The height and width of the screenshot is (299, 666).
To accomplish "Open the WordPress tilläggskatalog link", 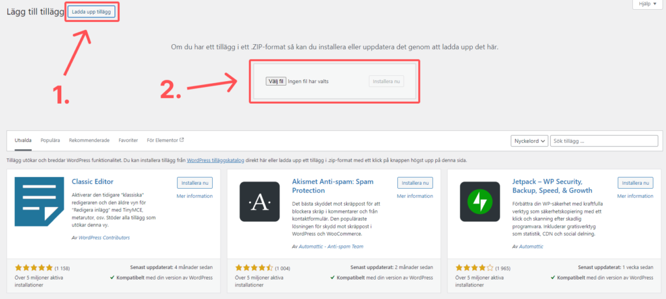I will [x=215, y=161].
